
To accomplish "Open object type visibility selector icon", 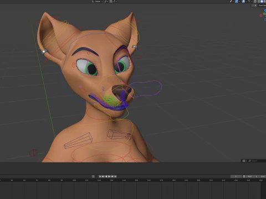I will (x=231, y=1).
